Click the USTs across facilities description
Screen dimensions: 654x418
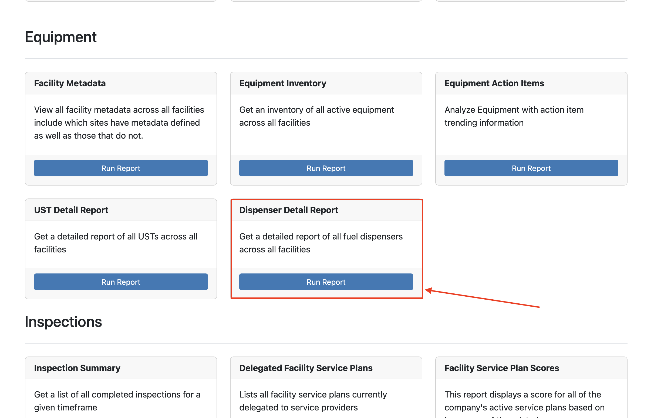pyautogui.click(x=116, y=243)
